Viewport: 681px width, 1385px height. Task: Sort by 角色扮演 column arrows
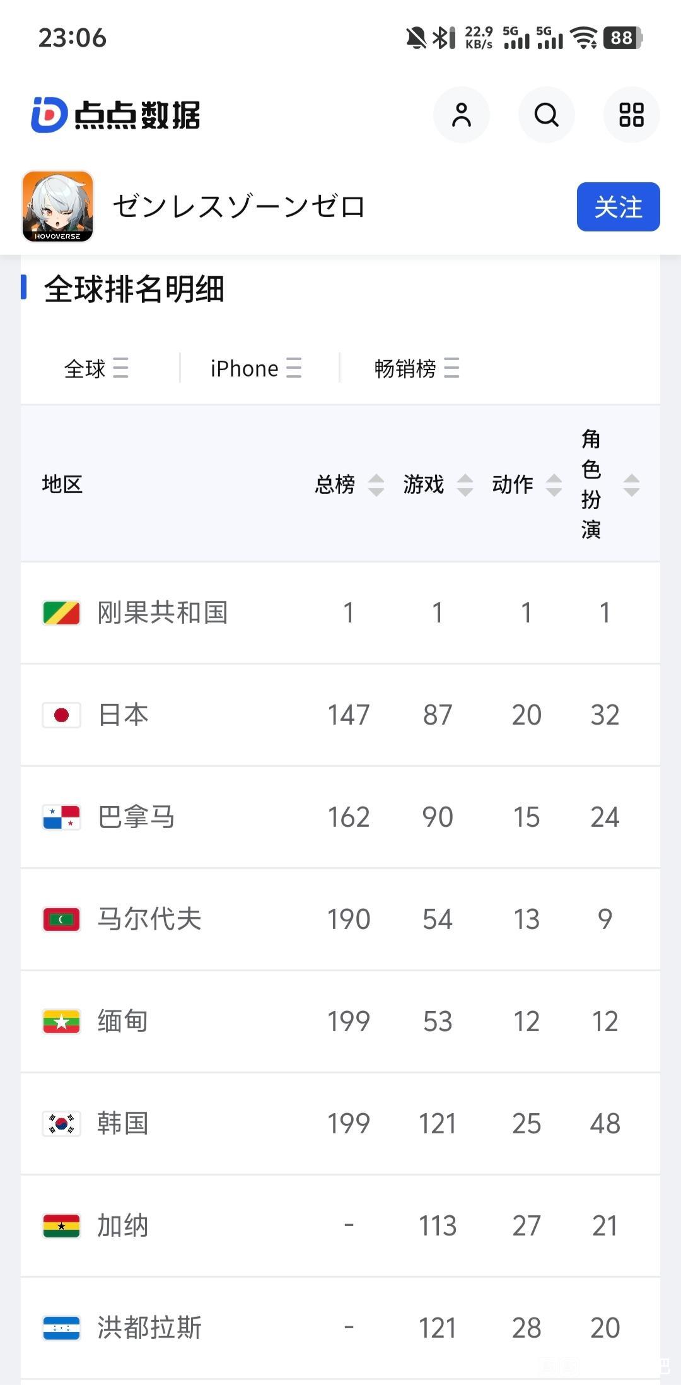(x=631, y=484)
